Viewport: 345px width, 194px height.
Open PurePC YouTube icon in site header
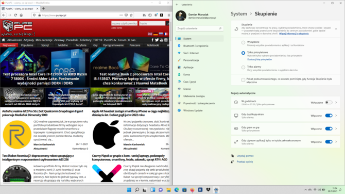pyautogui.click(x=162, y=40)
